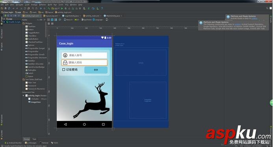Click the Open folder icon in main toolbar

2,8
